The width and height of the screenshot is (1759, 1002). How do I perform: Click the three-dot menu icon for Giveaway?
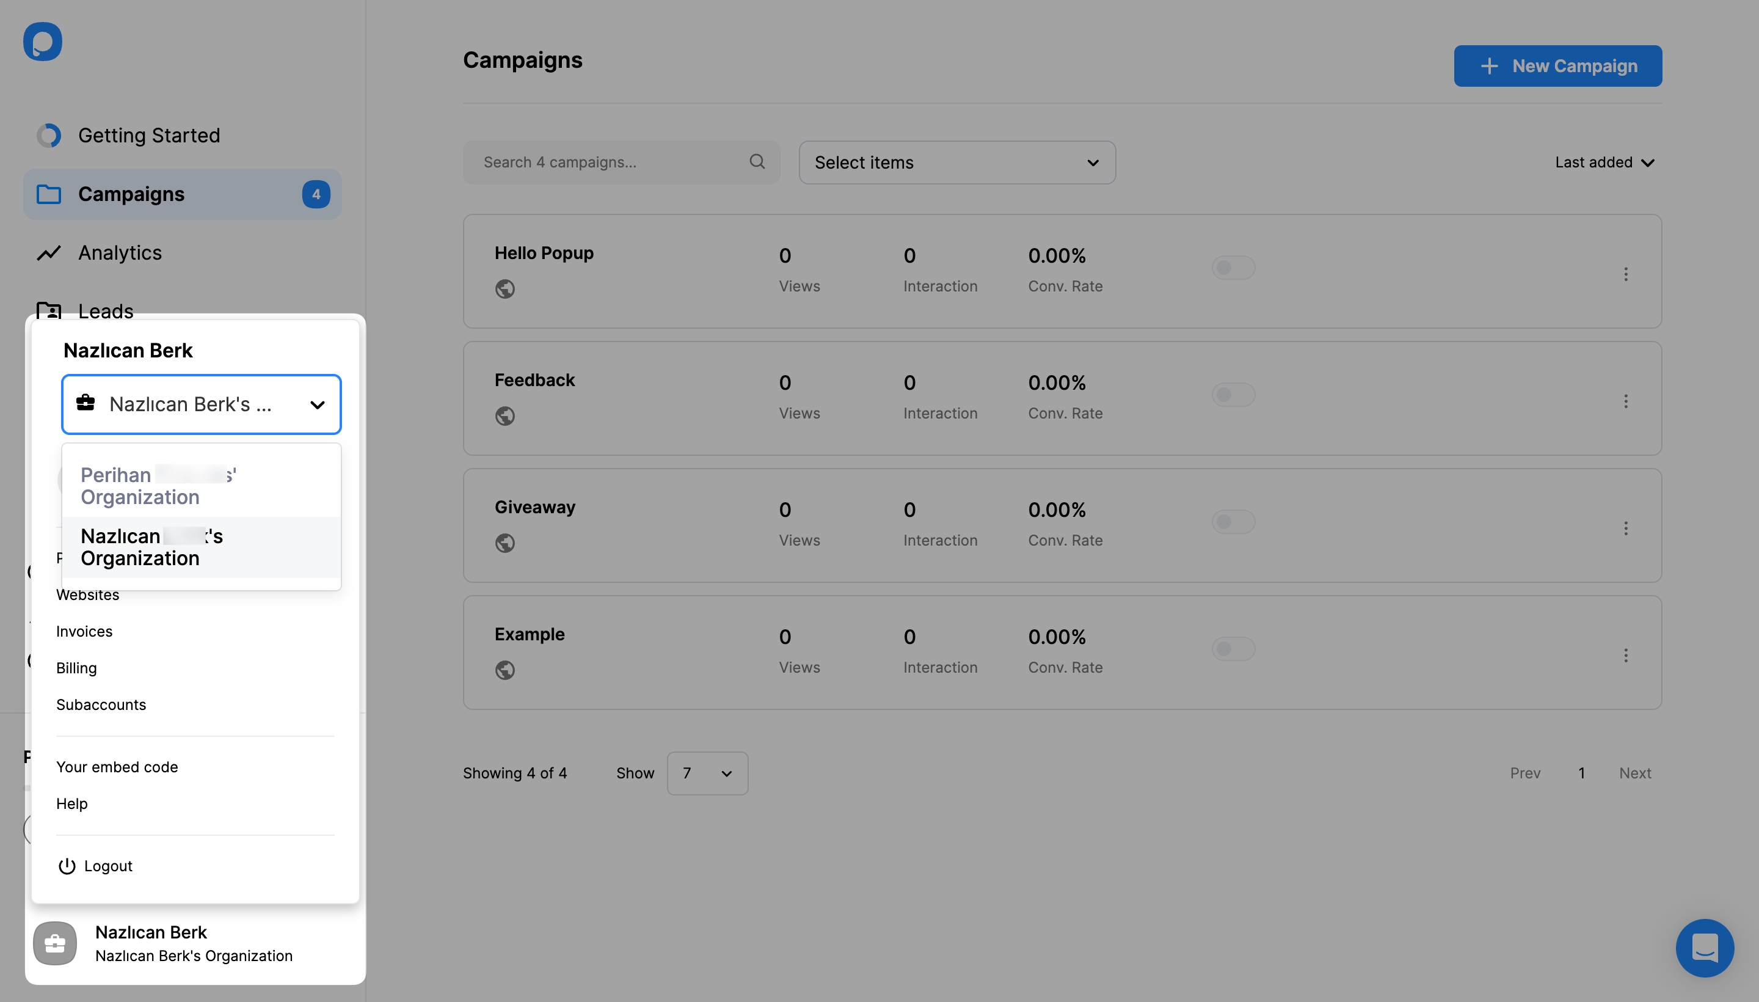click(1628, 526)
